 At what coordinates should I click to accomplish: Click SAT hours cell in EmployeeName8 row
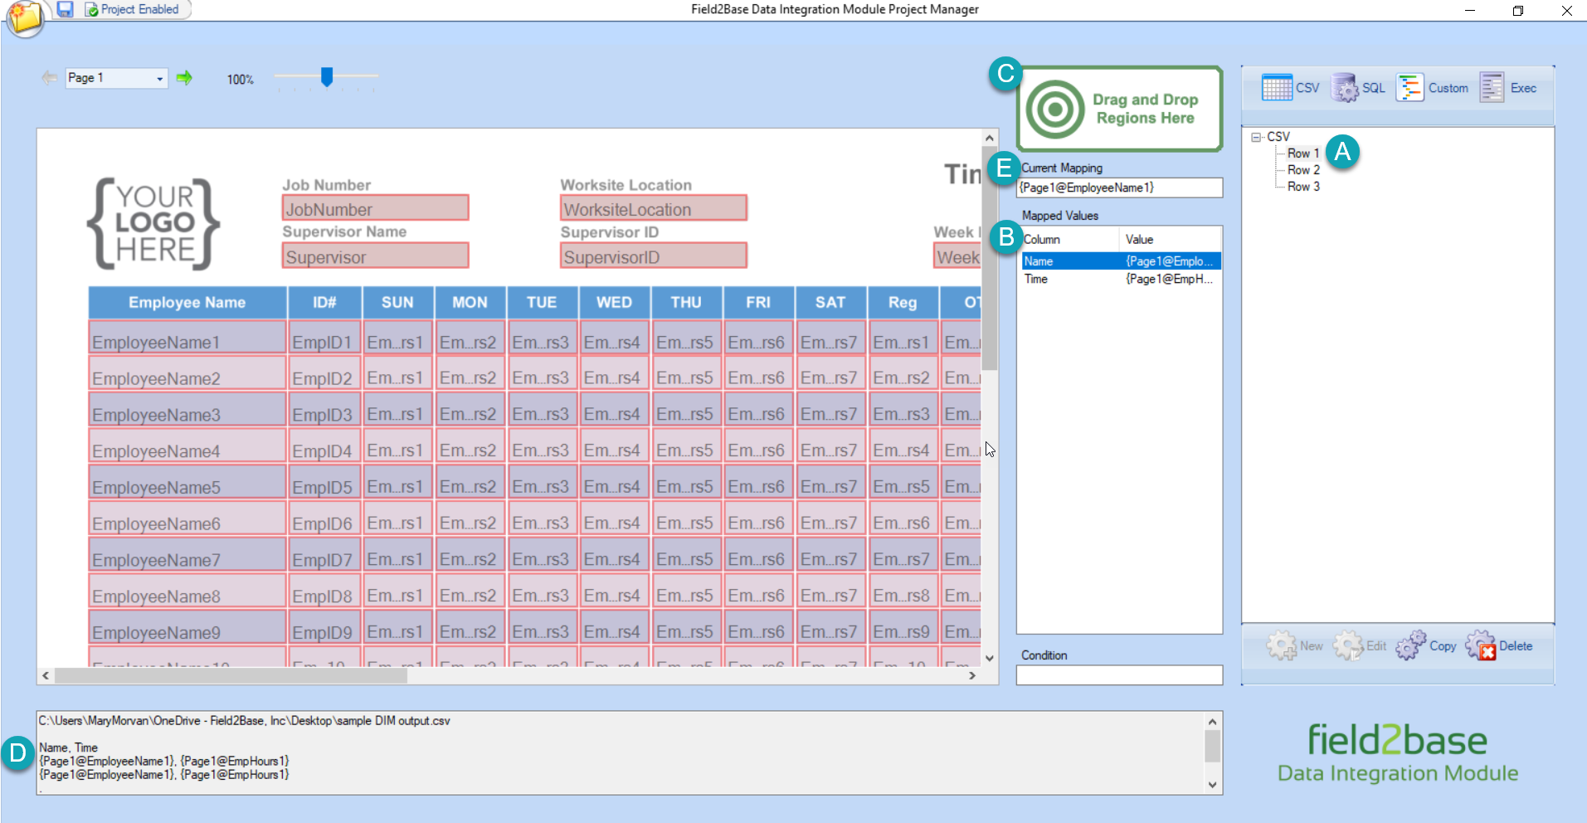click(x=830, y=592)
